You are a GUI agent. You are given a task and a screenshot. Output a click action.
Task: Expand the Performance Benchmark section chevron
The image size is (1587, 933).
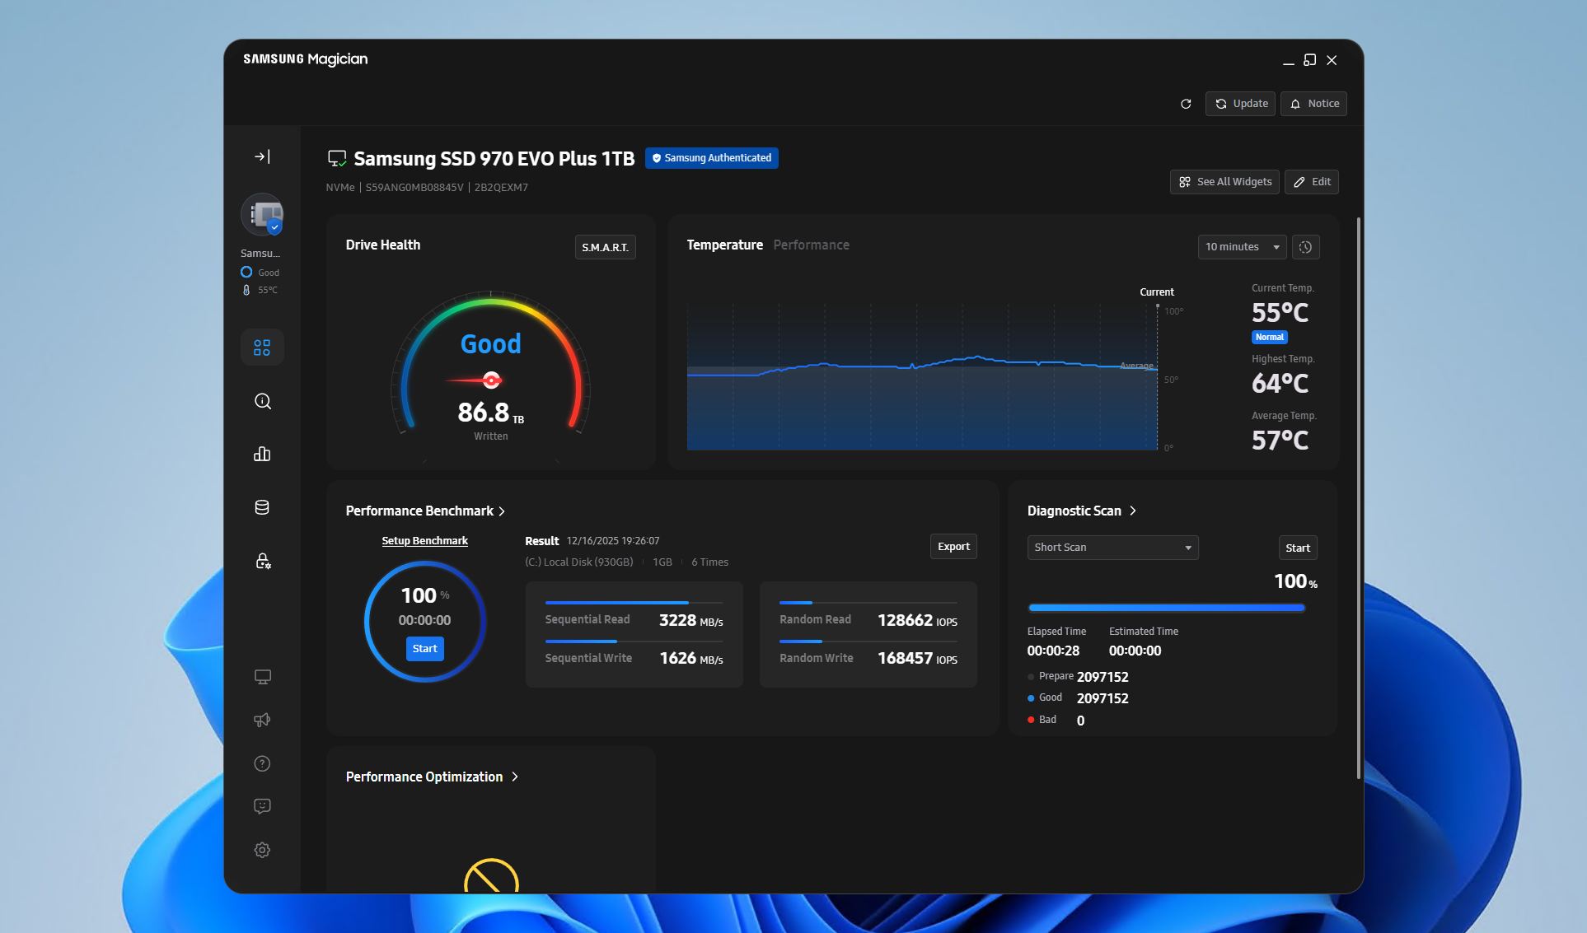[x=502, y=511]
